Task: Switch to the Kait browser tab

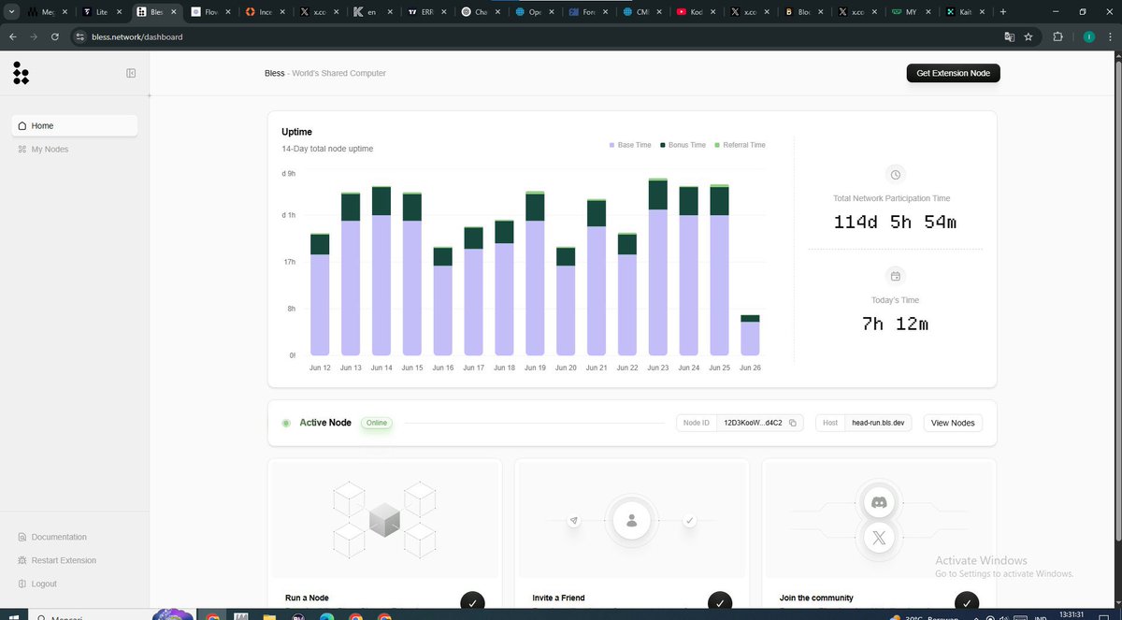Action: (963, 12)
